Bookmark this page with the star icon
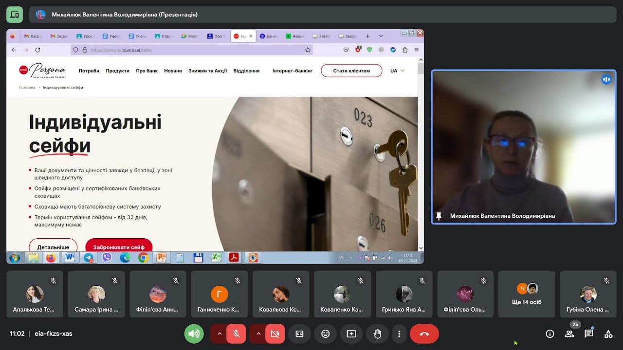The width and height of the screenshot is (623, 350). click(308, 50)
